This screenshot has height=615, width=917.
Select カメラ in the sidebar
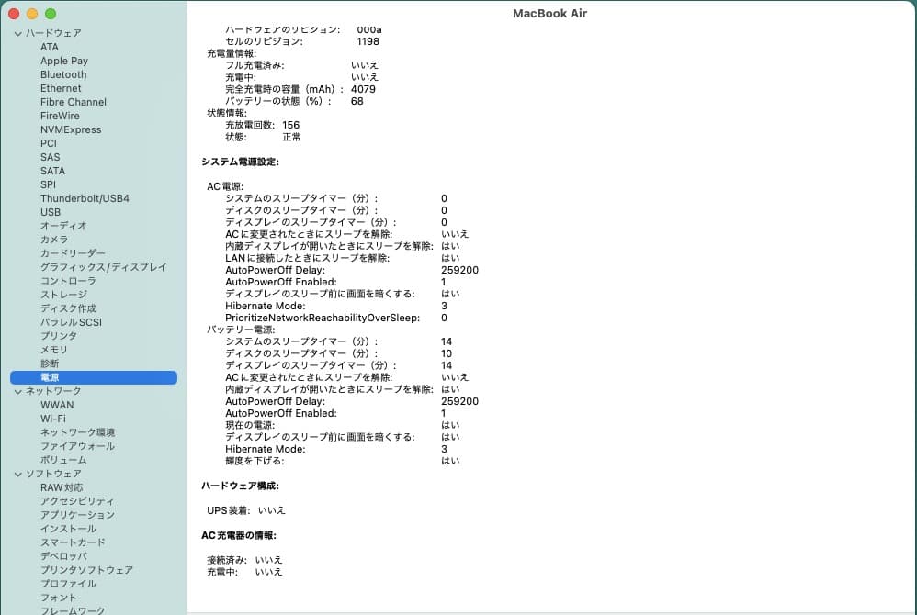click(53, 240)
